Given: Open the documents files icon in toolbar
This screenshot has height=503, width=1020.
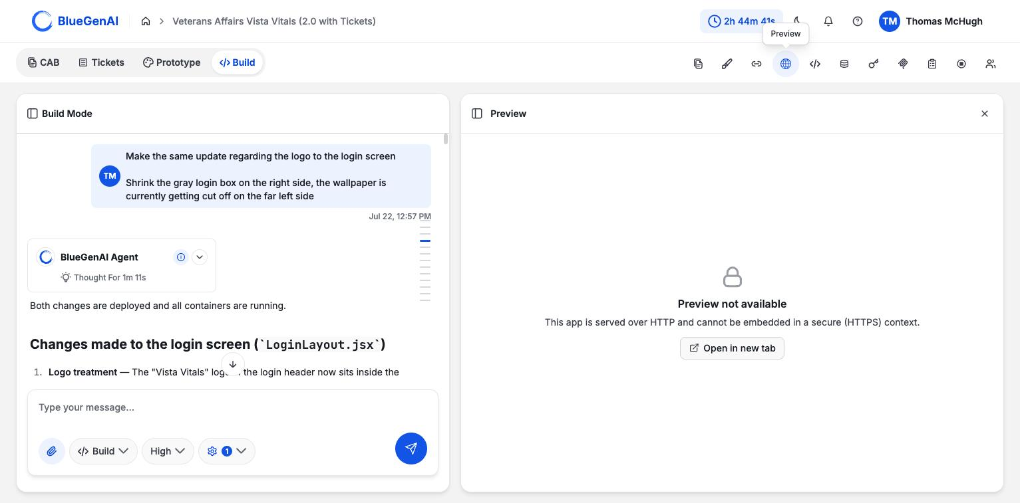Looking at the screenshot, I should pos(698,64).
